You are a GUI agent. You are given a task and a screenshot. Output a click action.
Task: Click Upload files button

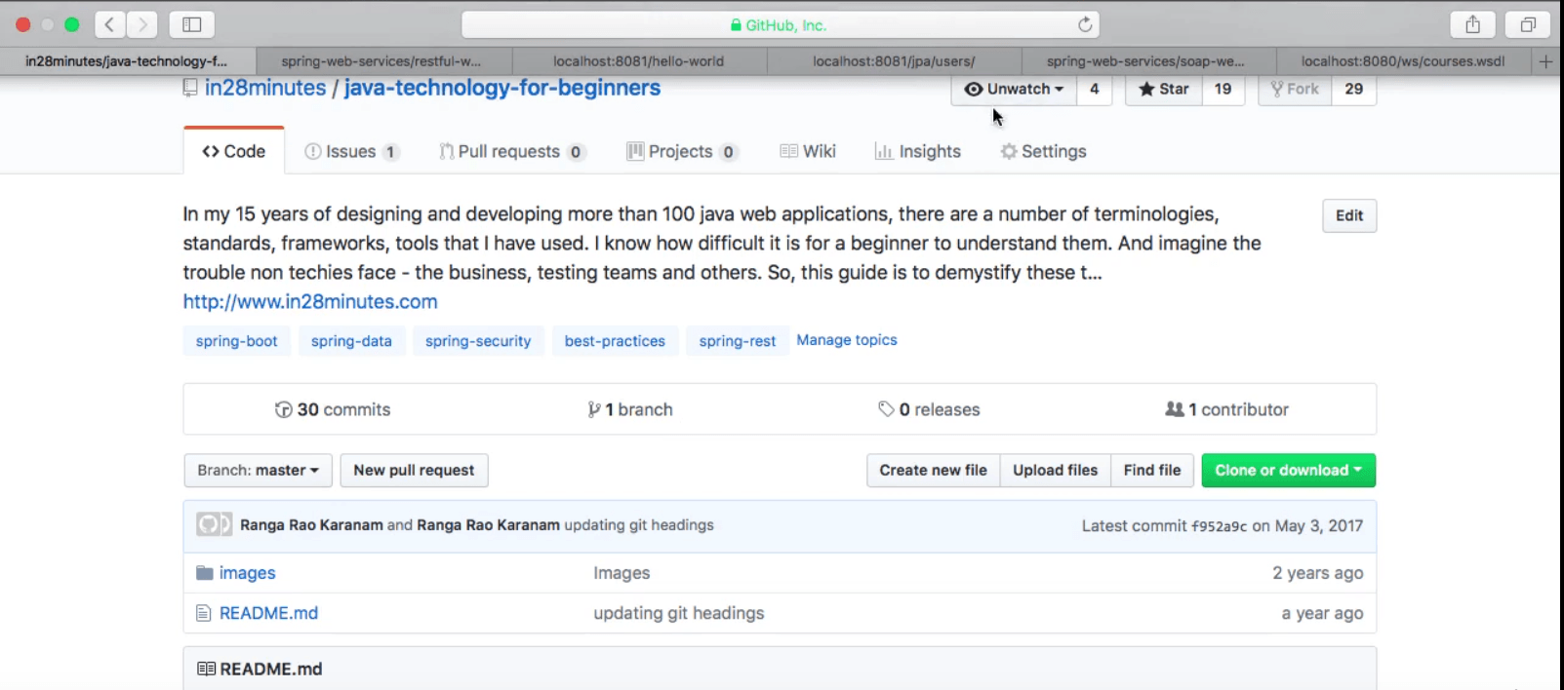coord(1055,471)
